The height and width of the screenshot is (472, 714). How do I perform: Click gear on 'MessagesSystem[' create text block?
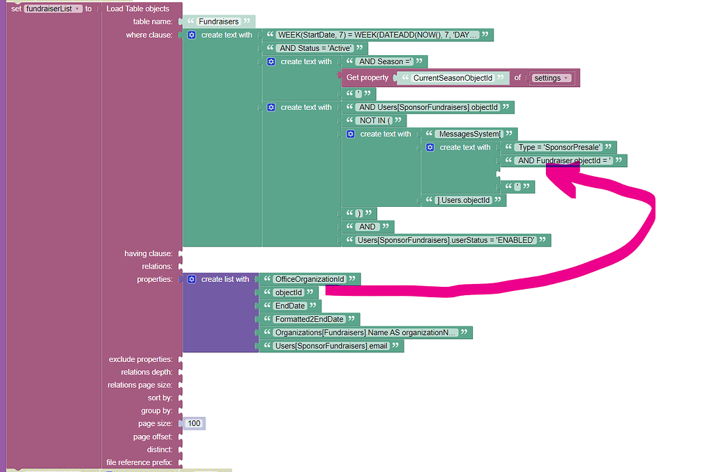tap(351, 134)
